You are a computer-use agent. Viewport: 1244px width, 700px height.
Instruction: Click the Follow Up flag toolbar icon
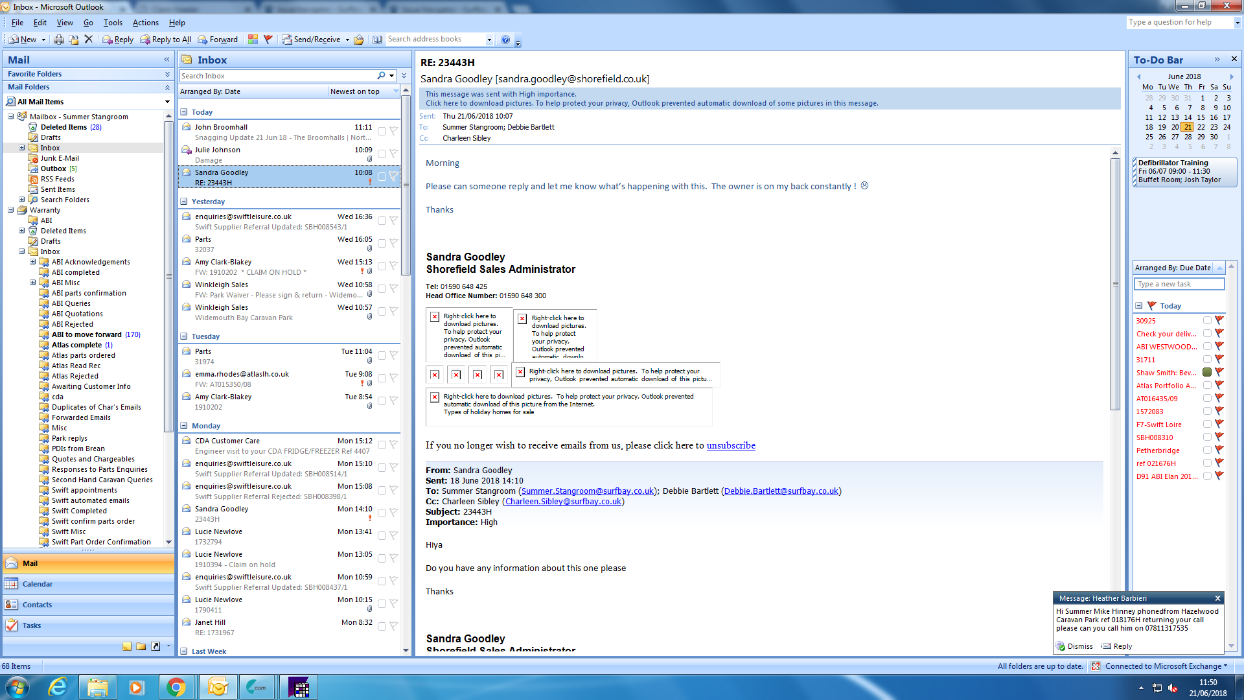(268, 40)
